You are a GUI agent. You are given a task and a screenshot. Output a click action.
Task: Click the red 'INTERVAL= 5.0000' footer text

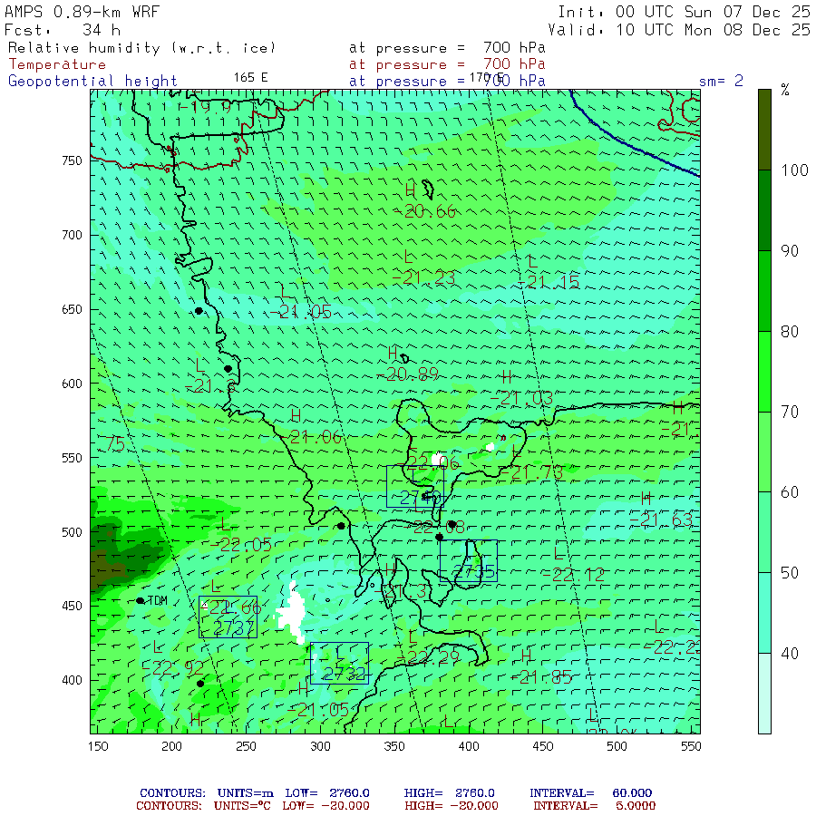coord(594,806)
